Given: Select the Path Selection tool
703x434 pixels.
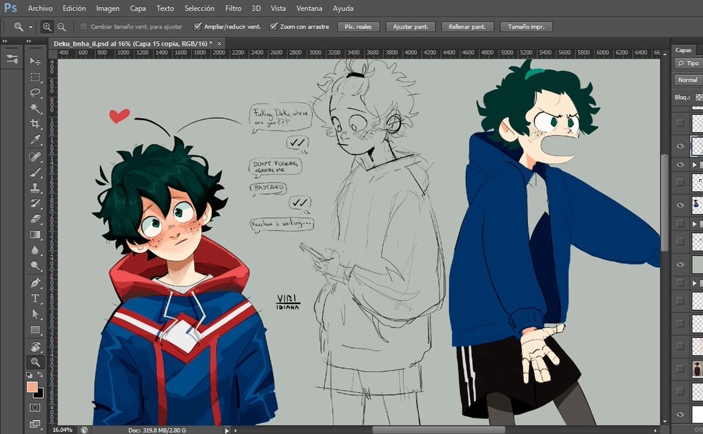Looking at the screenshot, I should 35,314.
